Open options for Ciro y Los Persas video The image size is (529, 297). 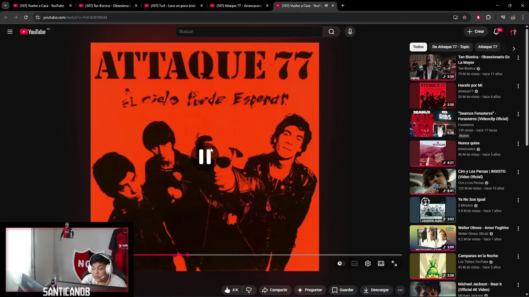pos(518,172)
